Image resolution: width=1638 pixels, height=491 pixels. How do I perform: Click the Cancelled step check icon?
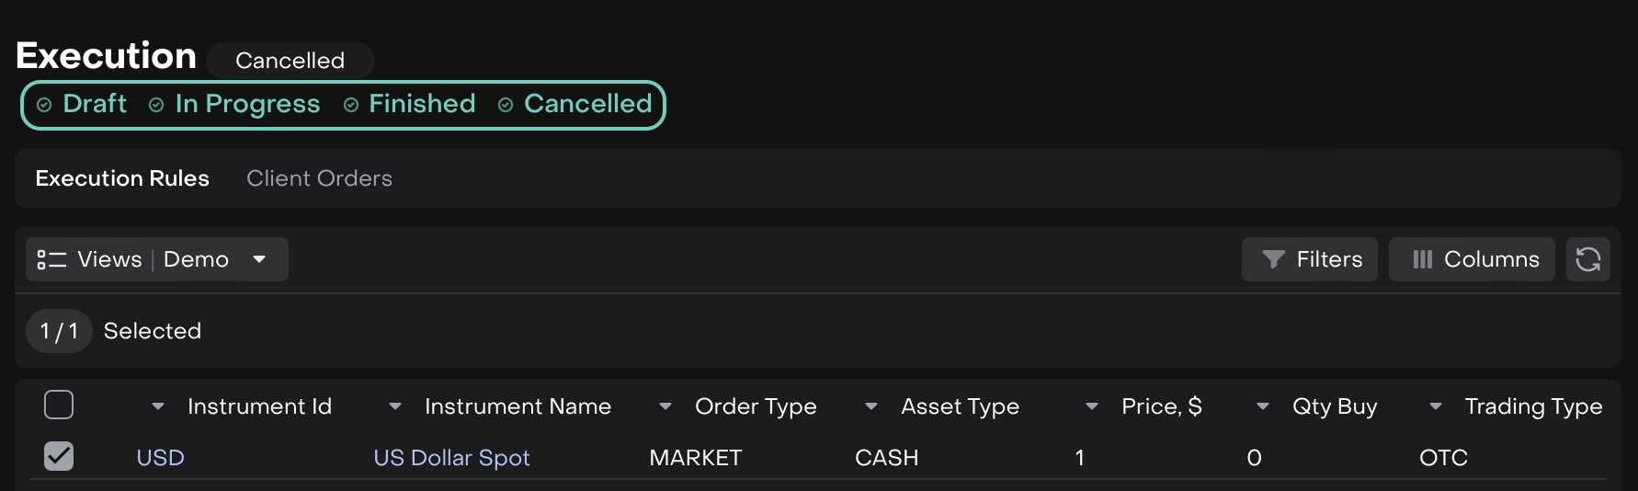pos(506,105)
